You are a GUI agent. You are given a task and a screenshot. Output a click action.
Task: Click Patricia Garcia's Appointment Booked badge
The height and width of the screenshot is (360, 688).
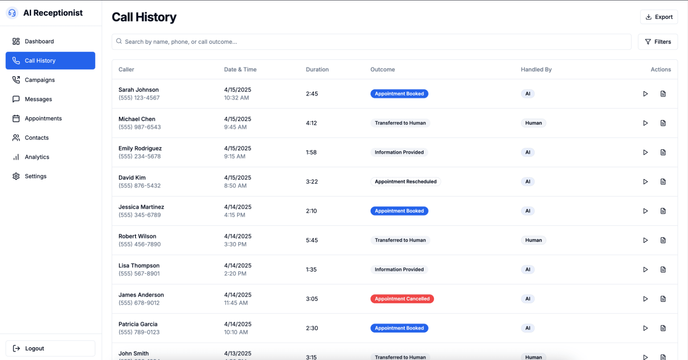tap(399, 328)
